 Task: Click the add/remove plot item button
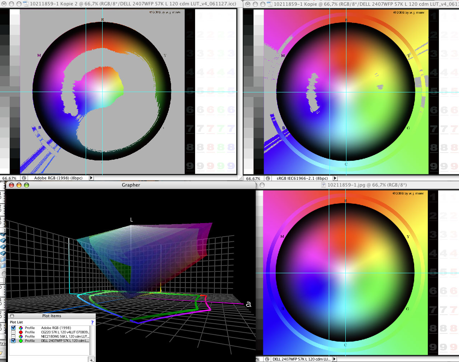(x=91, y=359)
